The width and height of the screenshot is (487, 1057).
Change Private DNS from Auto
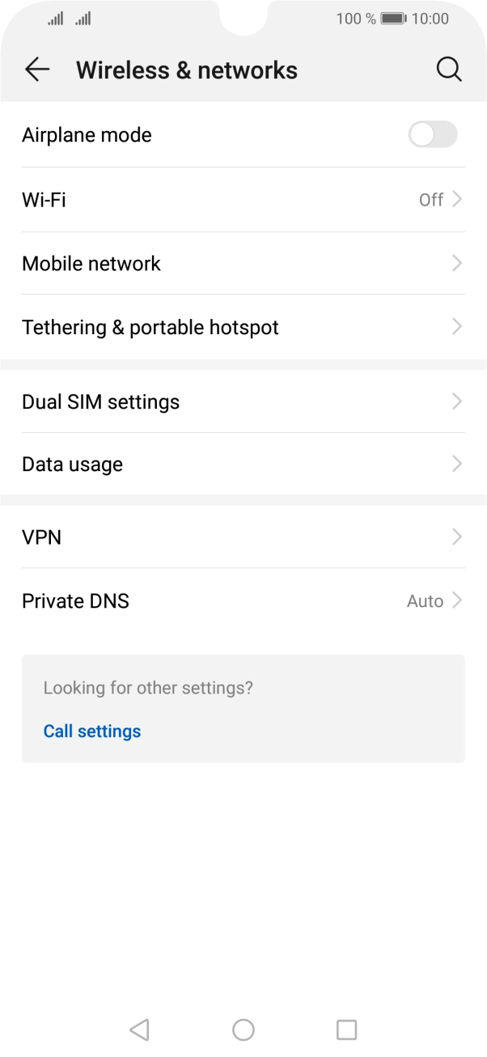tap(243, 601)
